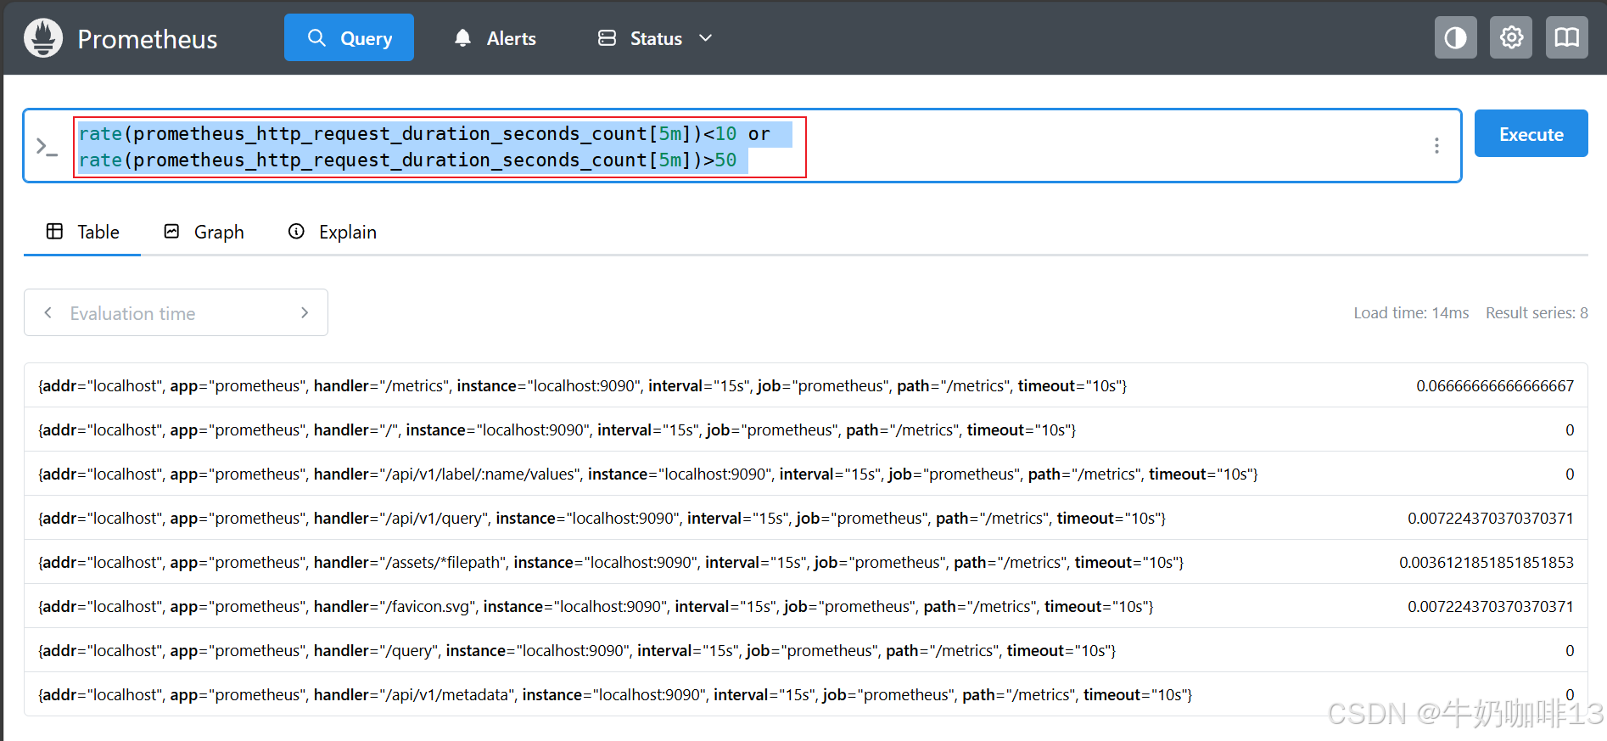Select the /api/v1/metadata result row
Viewport: 1607px width, 741px height.
[806, 694]
